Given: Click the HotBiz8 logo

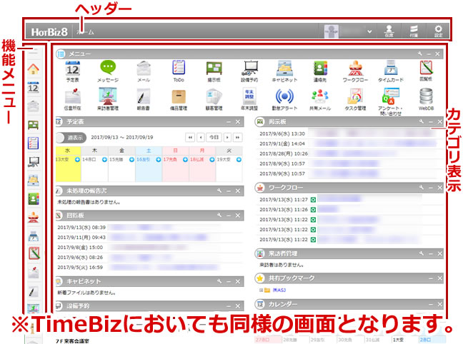Looking at the screenshot, I should [x=49, y=31].
